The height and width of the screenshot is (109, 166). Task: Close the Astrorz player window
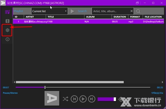point(162,3)
